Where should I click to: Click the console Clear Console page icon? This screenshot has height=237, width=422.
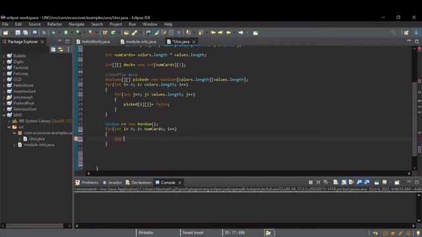pos(336,182)
